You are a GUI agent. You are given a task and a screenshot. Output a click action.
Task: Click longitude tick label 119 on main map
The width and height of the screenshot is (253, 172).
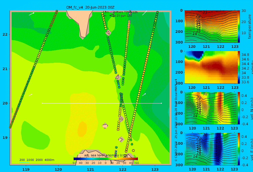(26, 169)
